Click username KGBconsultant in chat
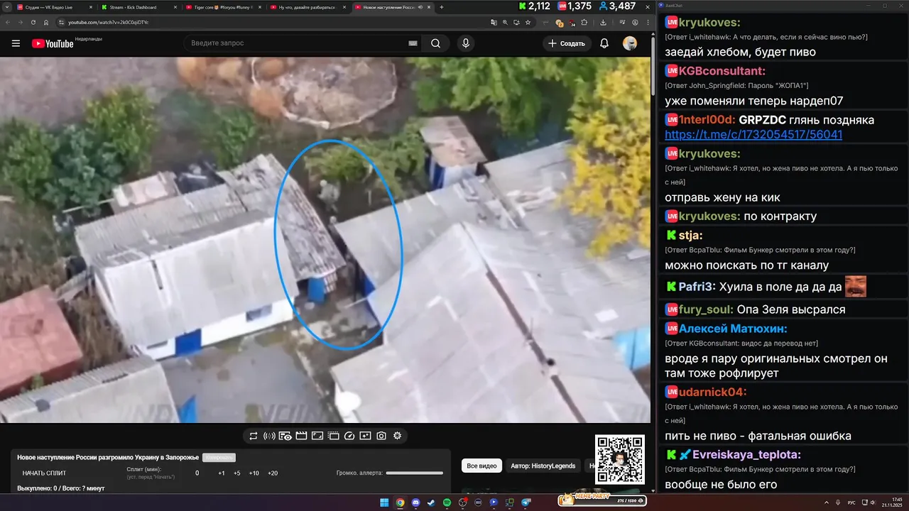The image size is (909, 511). (722, 71)
